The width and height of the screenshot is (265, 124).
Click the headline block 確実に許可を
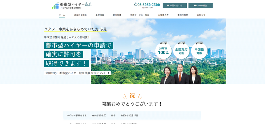pos(64,54)
